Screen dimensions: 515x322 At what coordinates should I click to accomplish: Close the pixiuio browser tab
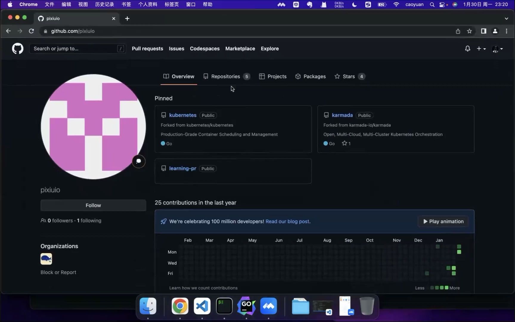(x=114, y=18)
